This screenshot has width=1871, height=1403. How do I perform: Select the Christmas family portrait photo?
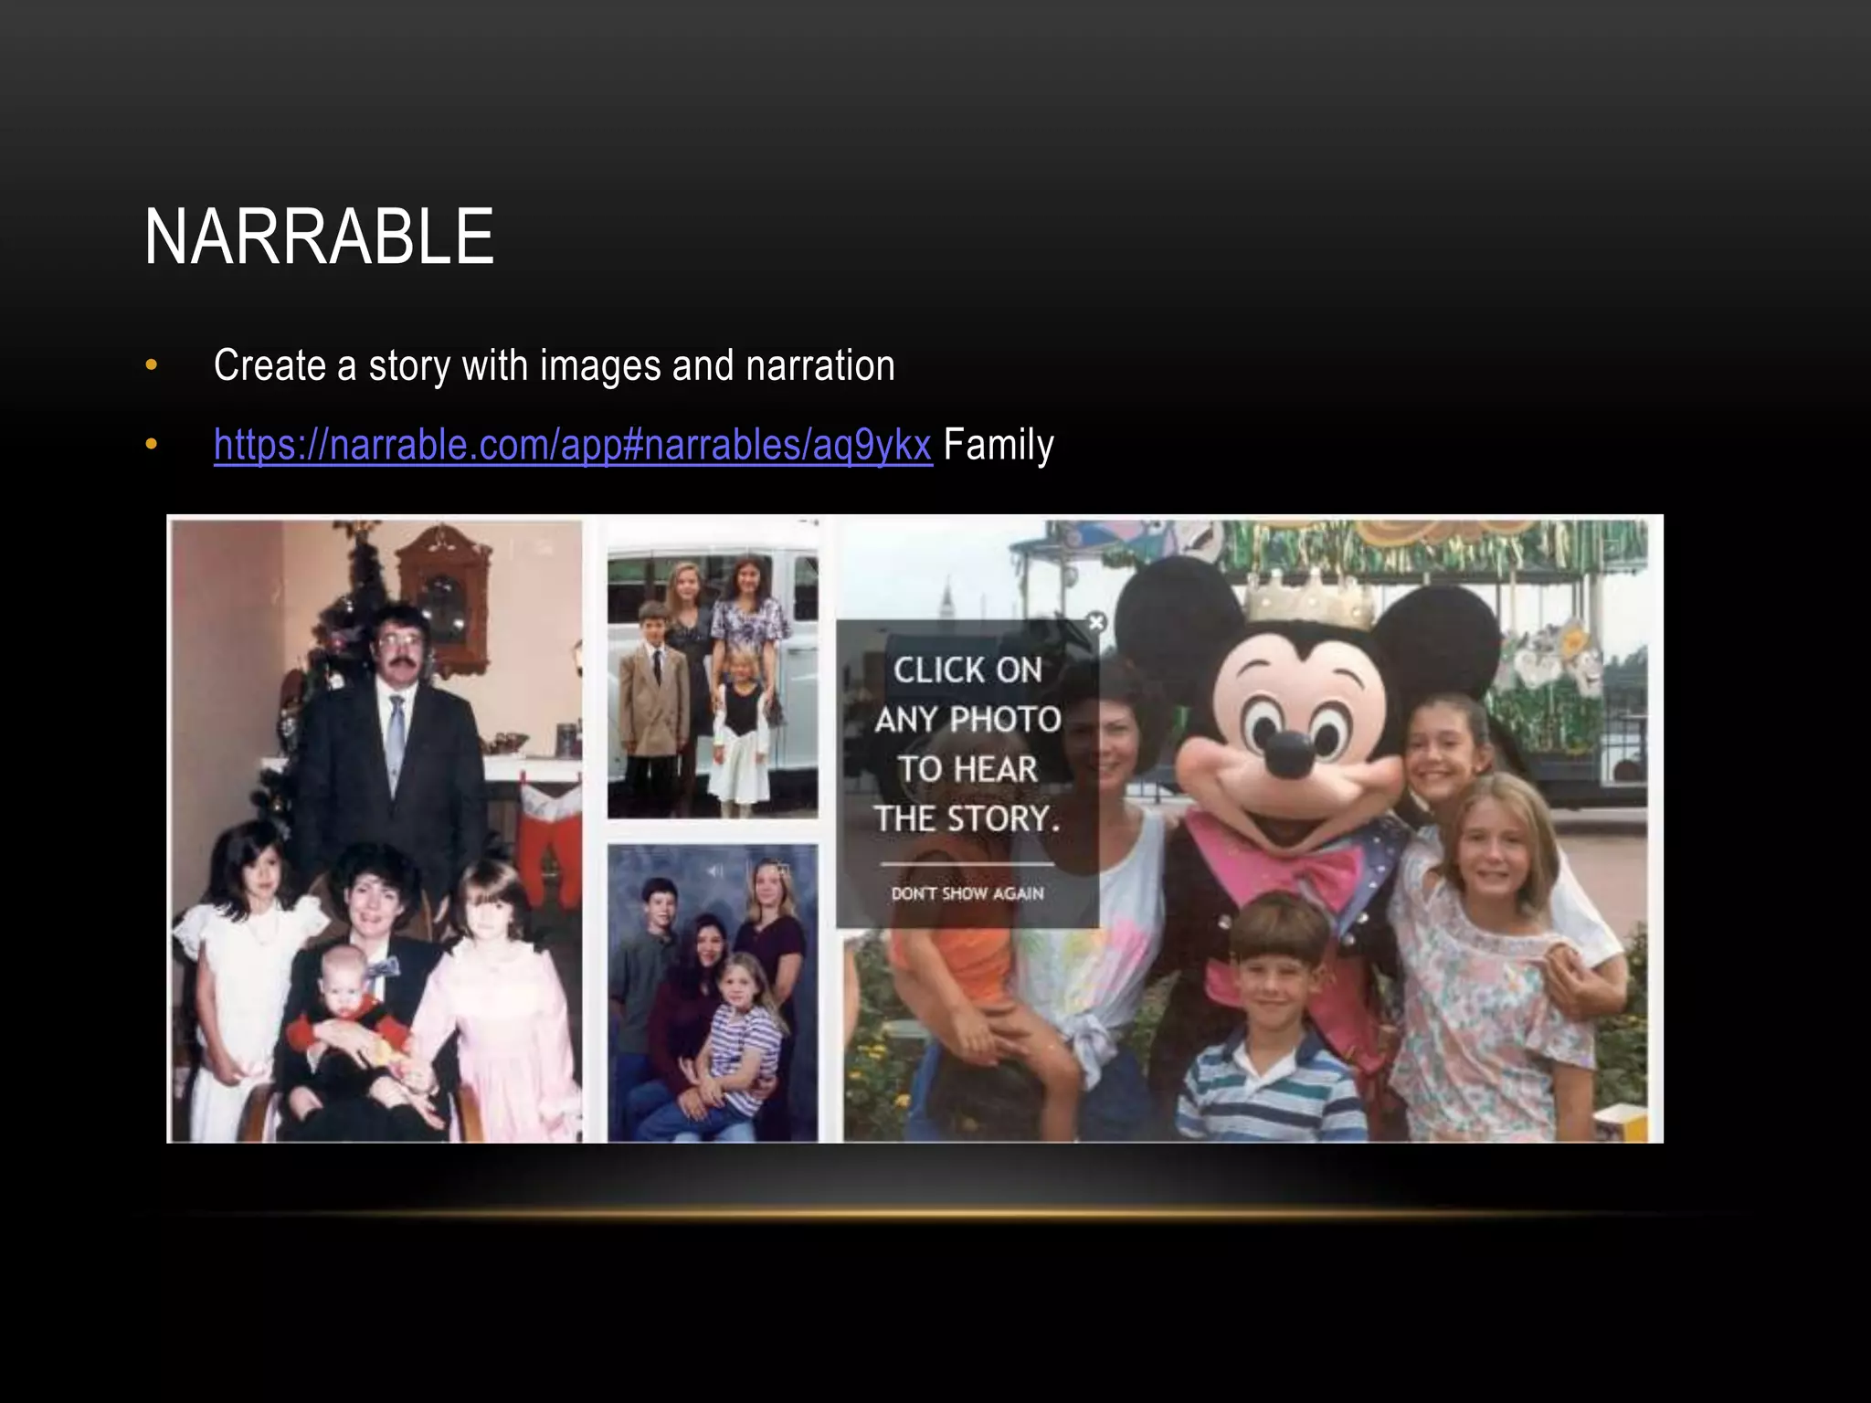click(376, 830)
